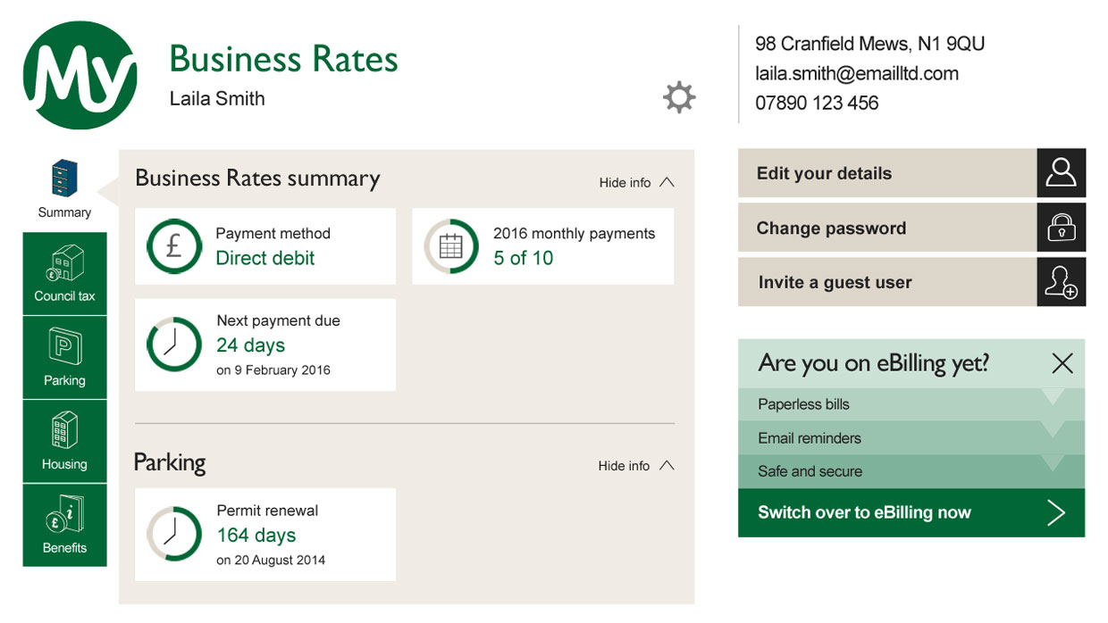Click the padlock icon beside Change password
Image resolution: width=1108 pixels, height=623 pixels.
point(1062,228)
